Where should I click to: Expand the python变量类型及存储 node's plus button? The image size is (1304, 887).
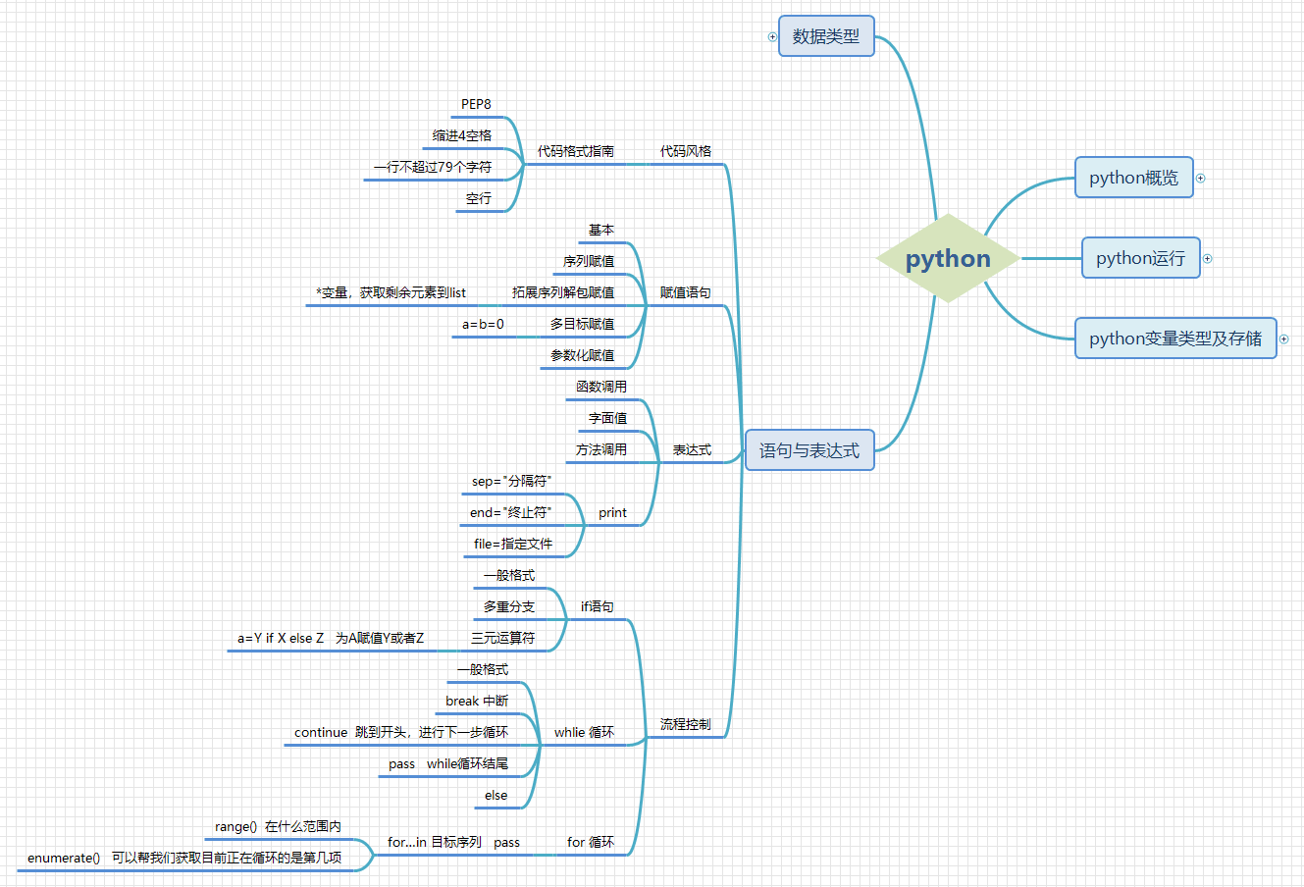[1283, 339]
